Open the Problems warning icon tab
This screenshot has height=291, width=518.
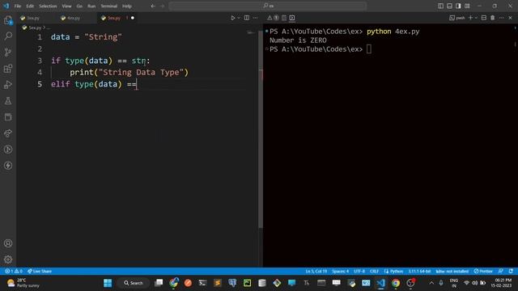[x=270, y=18]
